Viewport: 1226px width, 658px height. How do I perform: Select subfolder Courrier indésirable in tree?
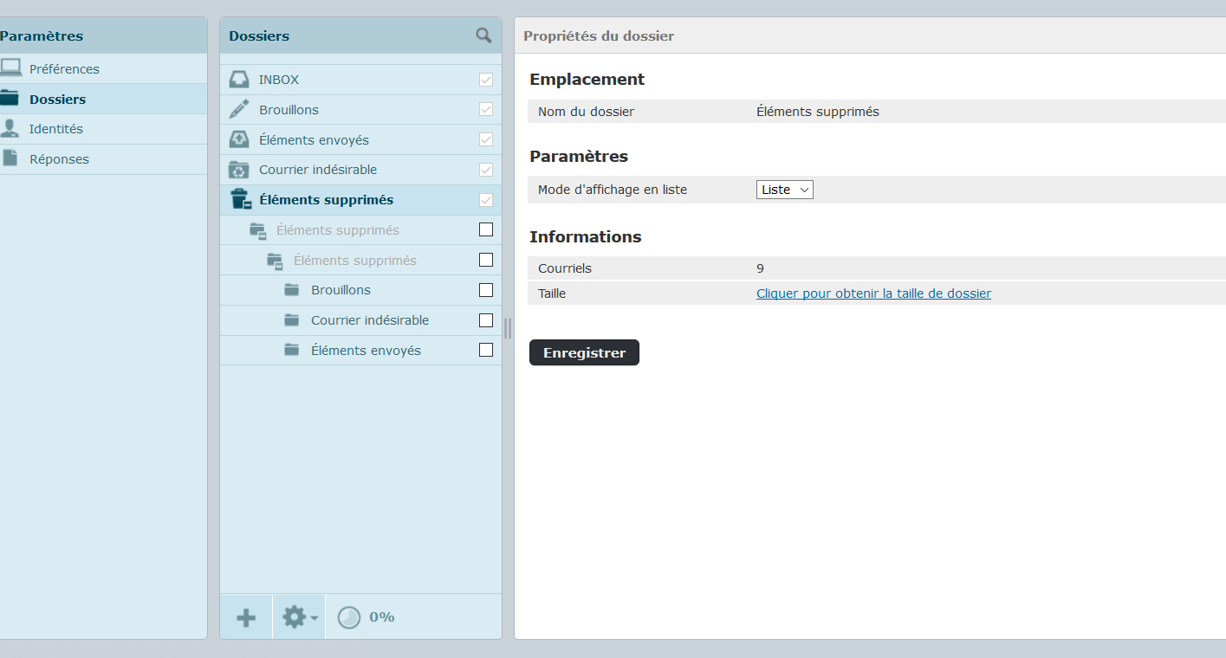[360, 320]
